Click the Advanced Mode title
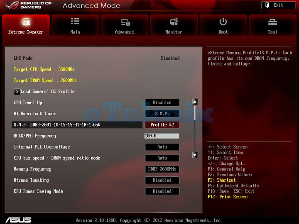 coord(91,5)
